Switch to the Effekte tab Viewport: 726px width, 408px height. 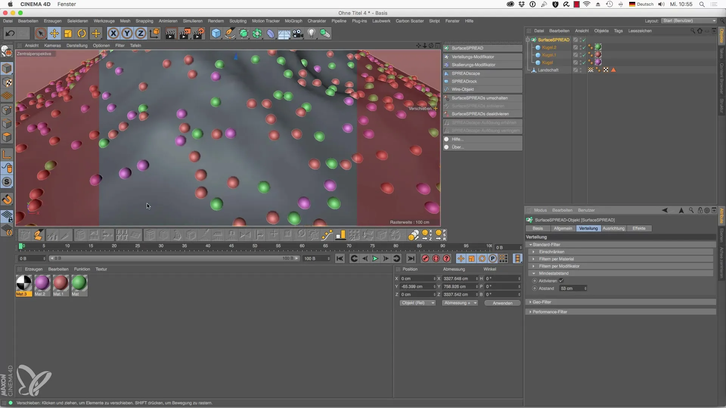[x=639, y=228]
